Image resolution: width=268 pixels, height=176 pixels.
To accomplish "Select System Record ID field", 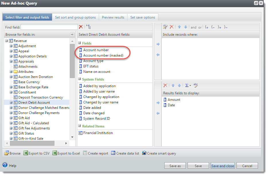I will pyautogui.click(x=96, y=119).
